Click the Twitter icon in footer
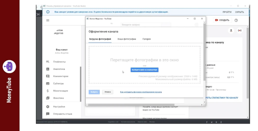258x131 pixels. pyautogui.click(x=212, y=122)
